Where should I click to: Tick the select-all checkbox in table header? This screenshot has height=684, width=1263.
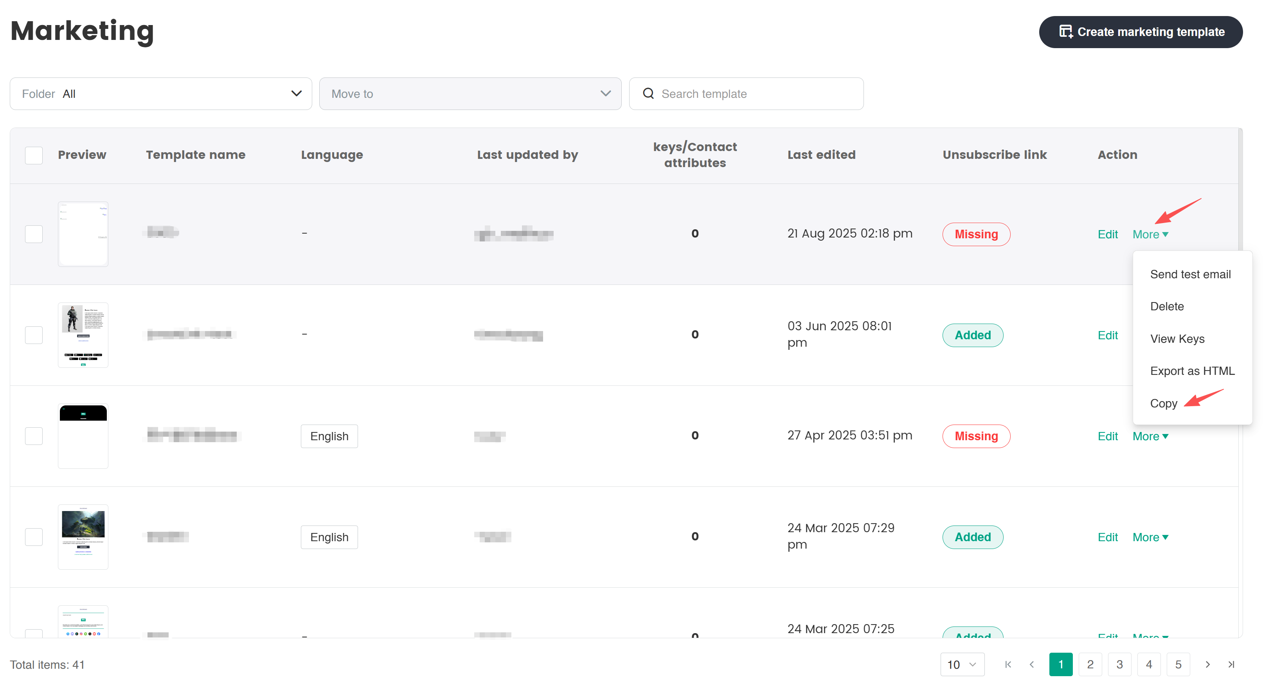point(34,155)
